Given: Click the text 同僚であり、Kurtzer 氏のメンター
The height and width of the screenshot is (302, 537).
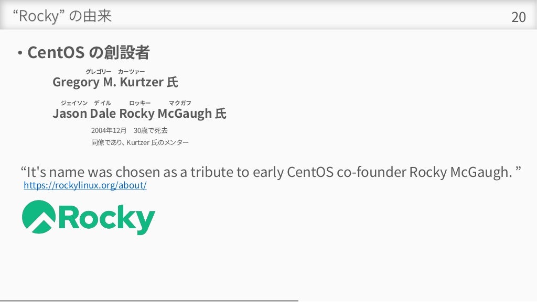Looking at the screenshot, I should coord(139,142).
